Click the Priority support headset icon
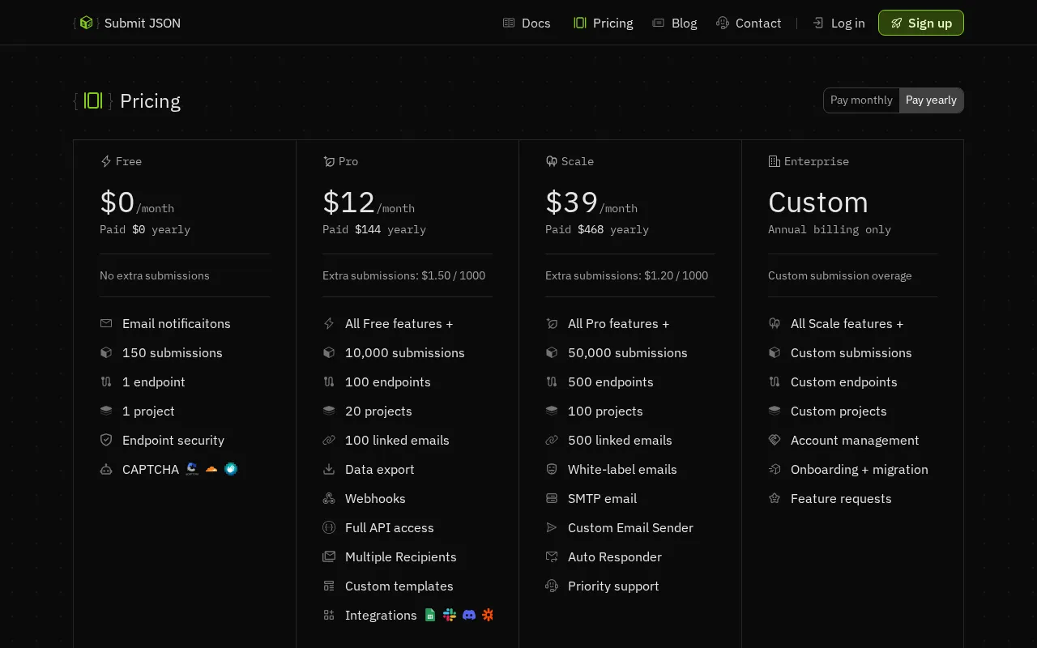The image size is (1037, 648). coord(552,586)
